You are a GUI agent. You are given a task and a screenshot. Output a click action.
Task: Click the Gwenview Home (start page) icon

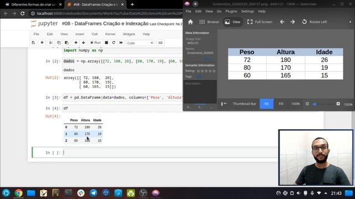190,22
